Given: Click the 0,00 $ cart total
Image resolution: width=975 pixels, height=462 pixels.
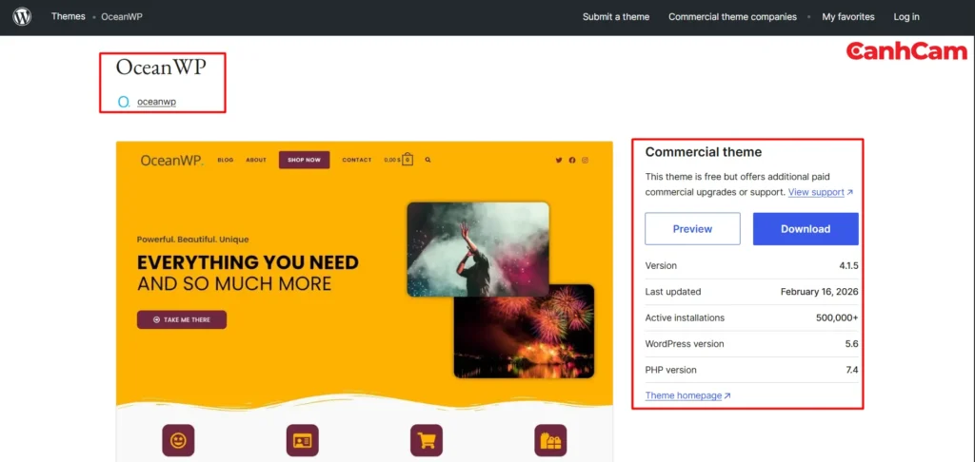Looking at the screenshot, I should pos(392,161).
